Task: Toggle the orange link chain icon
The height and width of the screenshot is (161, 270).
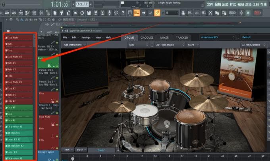Action: pos(157,13)
